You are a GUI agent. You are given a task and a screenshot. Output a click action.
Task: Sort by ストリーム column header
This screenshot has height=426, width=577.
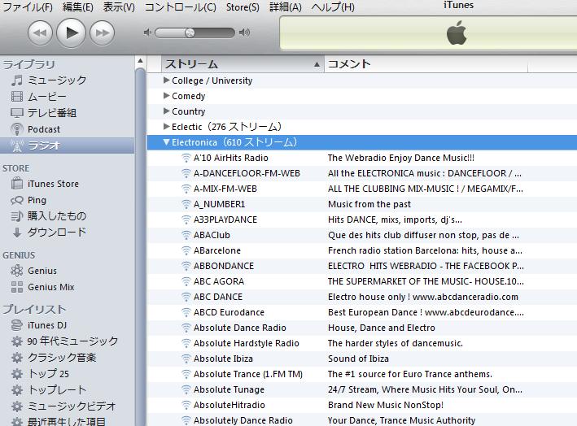tap(243, 64)
